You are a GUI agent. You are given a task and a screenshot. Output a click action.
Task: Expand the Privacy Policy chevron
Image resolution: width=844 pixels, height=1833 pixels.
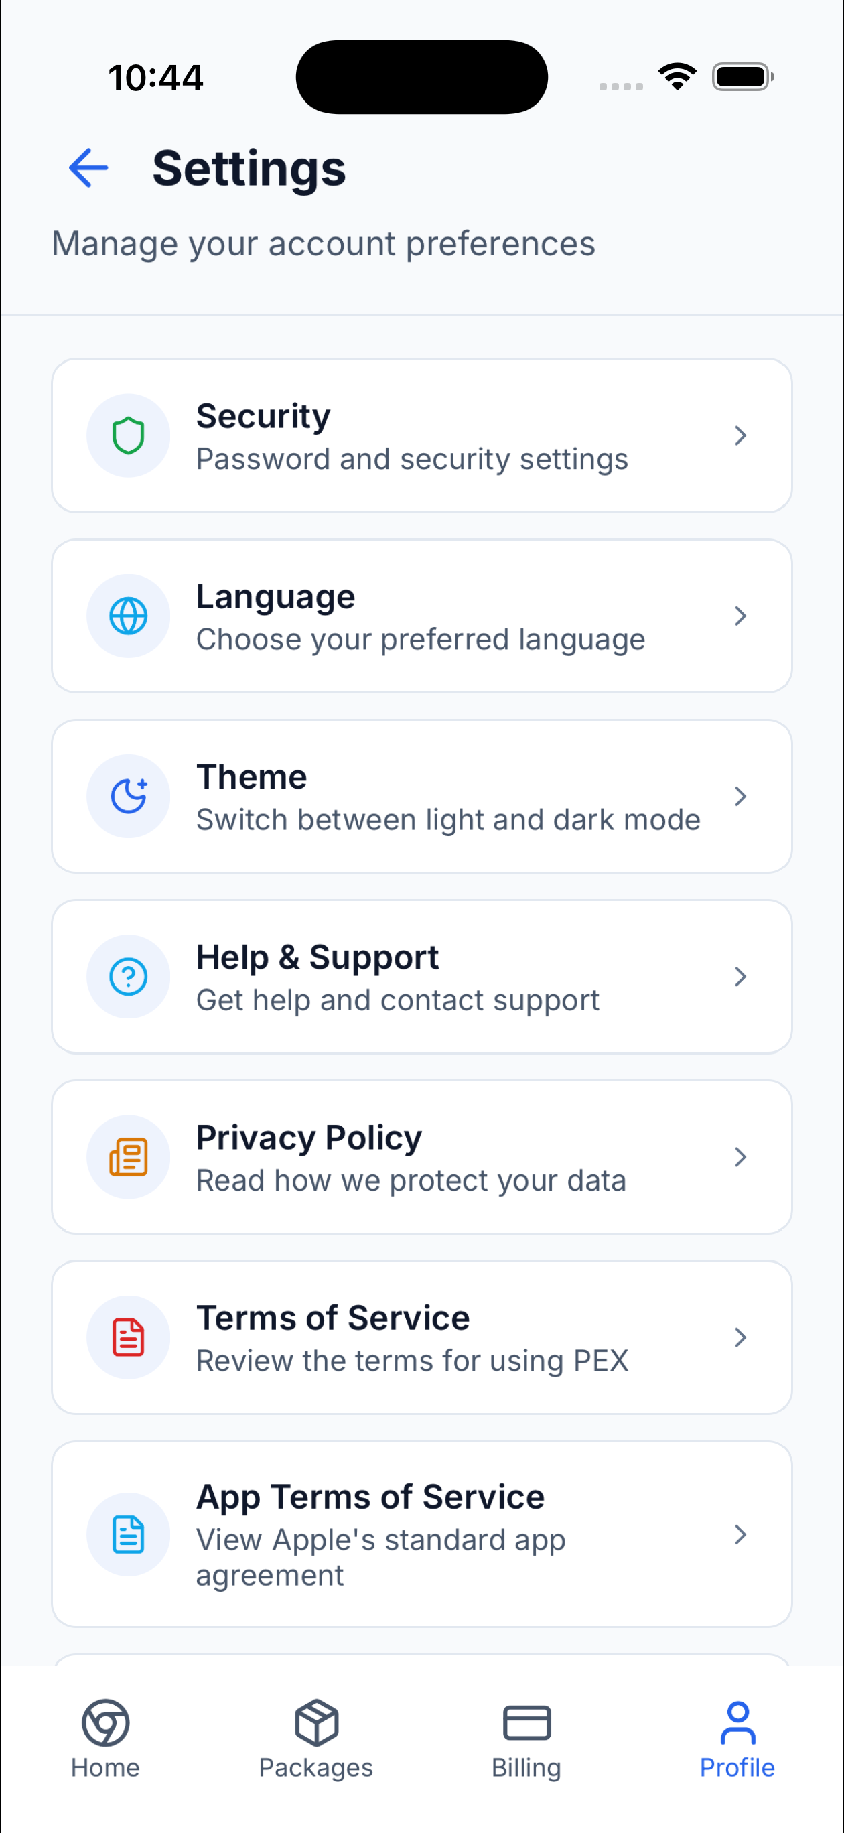point(740,1156)
